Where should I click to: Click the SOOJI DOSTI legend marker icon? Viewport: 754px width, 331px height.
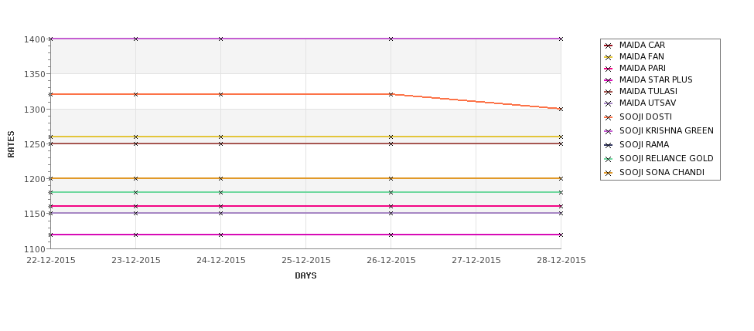pos(608,117)
